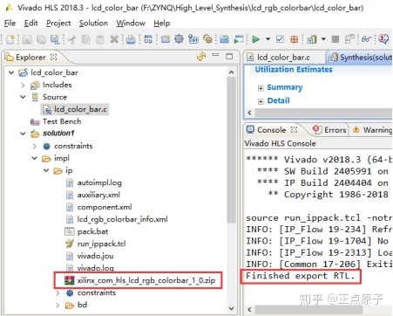This screenshot has width=393, height=316.
Task: Open the Help menu
Action: tap(162, 23)
